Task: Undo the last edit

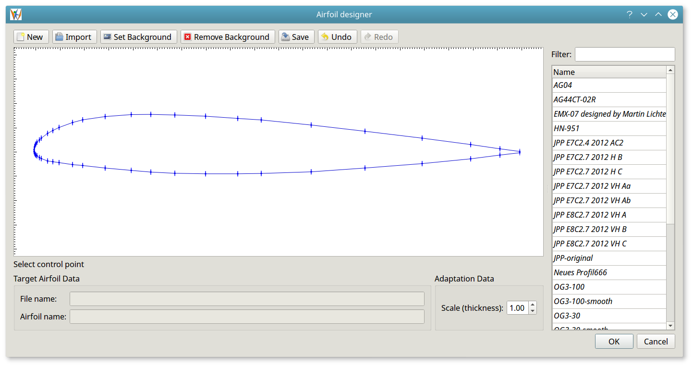Action: tap(337, 37)
